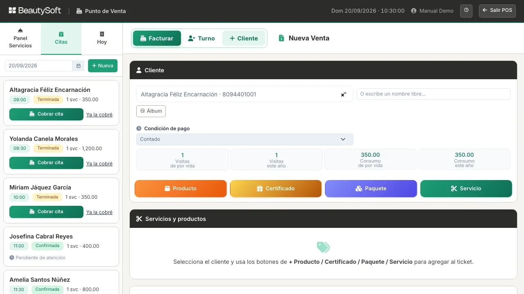Image resolution: width=524 pixels, height=294 pixels.
Task: Open the client Álbum
Action: tap(151, 111)
